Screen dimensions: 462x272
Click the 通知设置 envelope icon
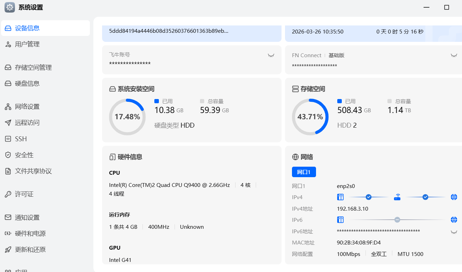pos(8,217)
